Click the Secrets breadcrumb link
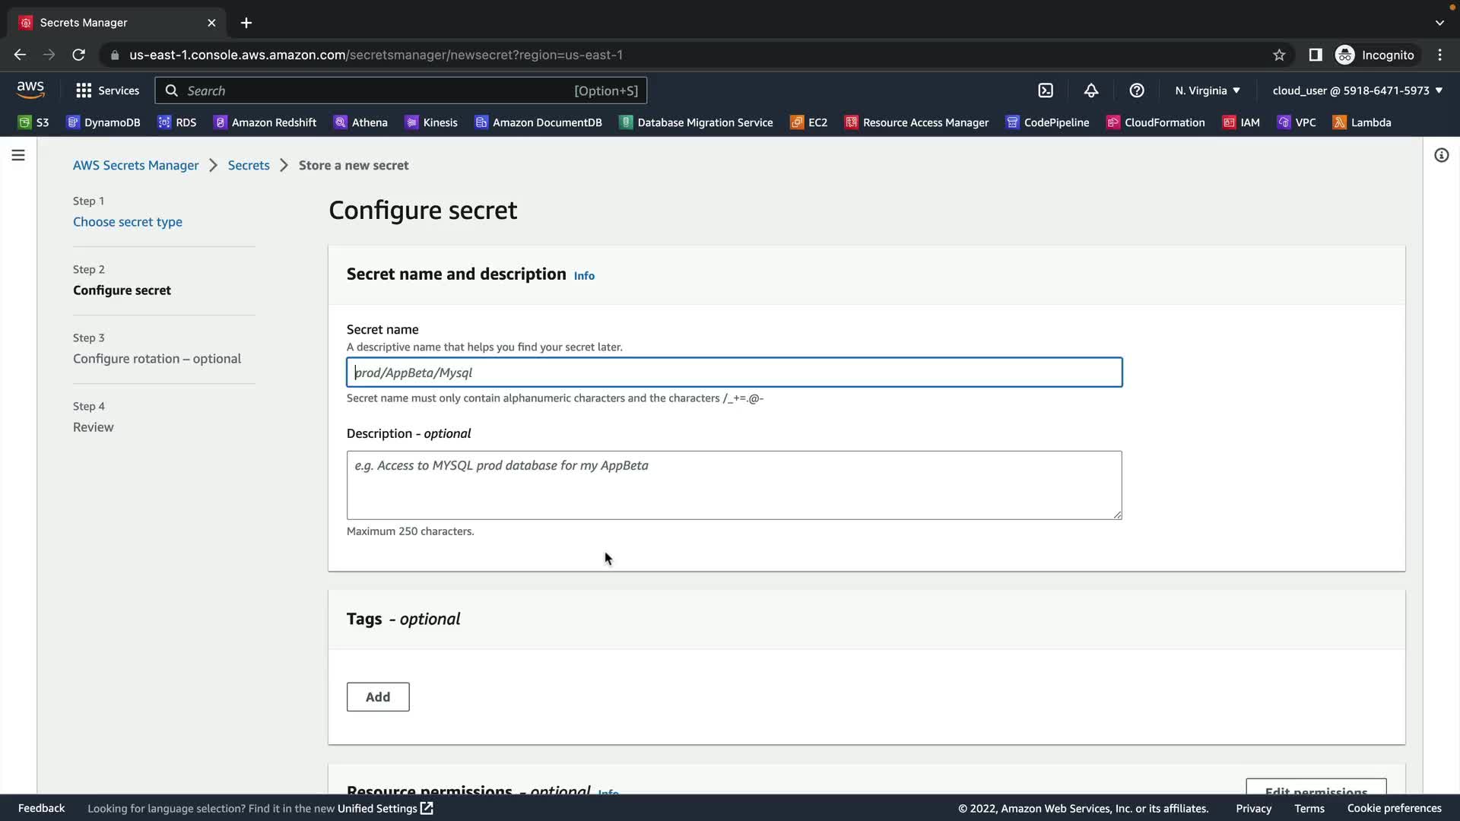Image resolution: width=1460 pixels, height=821 pixels. click(249, 165)
